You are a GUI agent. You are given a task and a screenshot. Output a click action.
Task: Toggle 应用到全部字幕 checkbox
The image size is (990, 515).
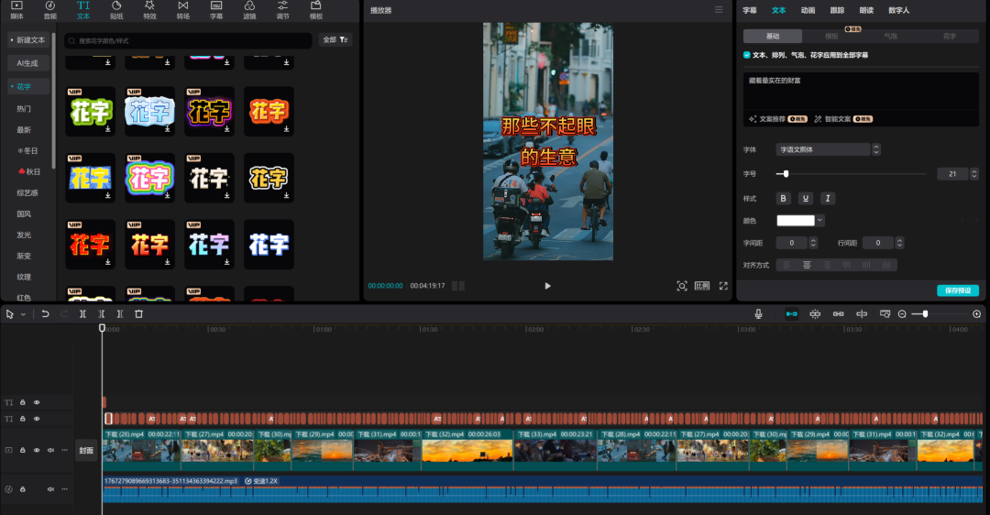747,55
